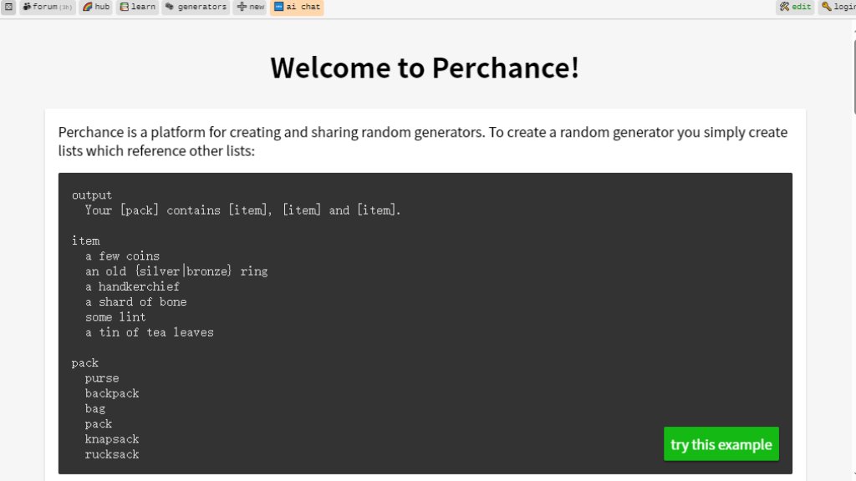Screen dimensions: 856x481
Task: Select the ai chat tab
Action: pos(303,7)
